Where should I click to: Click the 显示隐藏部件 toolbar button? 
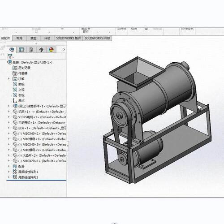coord(86,30)
